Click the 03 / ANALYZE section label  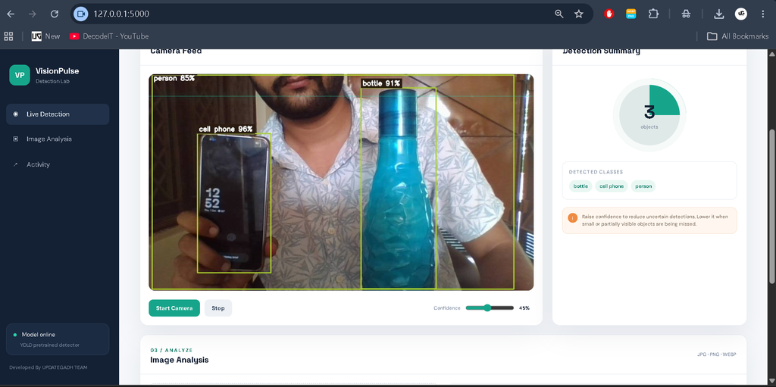pos(171,350)
